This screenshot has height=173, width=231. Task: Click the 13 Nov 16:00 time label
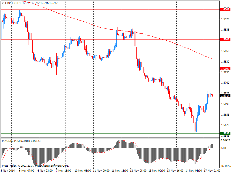175,171
